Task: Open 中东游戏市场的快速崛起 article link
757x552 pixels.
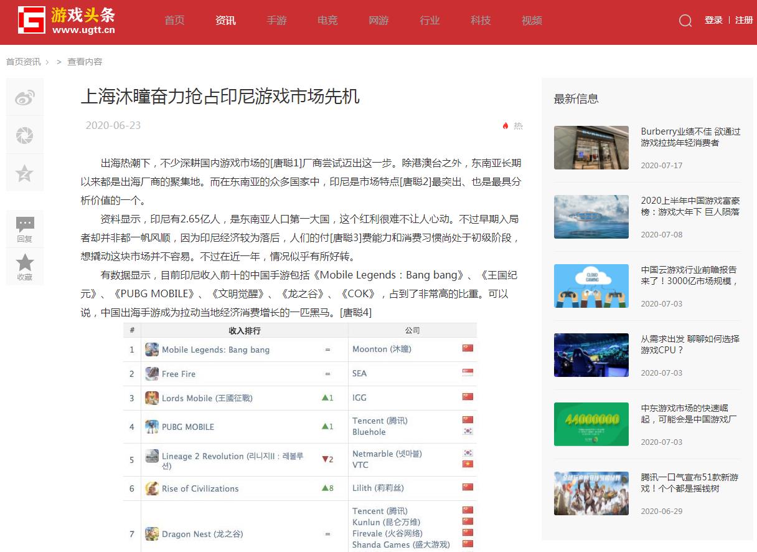Action: [690, 414]
